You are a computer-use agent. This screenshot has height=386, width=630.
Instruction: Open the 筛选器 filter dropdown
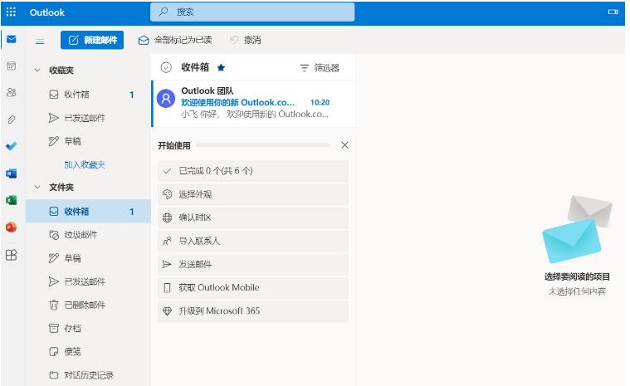tap(320, 68)
